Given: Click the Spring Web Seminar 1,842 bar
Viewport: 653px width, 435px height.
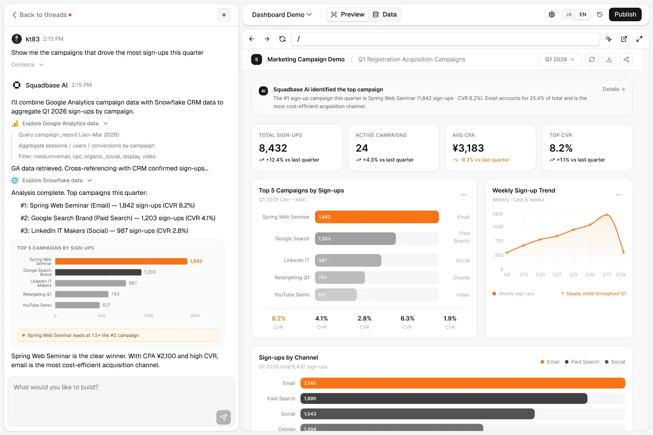Looking at the screenshot, I should click(377, 217).
